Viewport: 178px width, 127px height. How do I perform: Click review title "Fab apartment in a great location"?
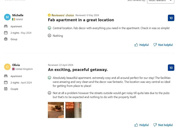click(81, 20)
